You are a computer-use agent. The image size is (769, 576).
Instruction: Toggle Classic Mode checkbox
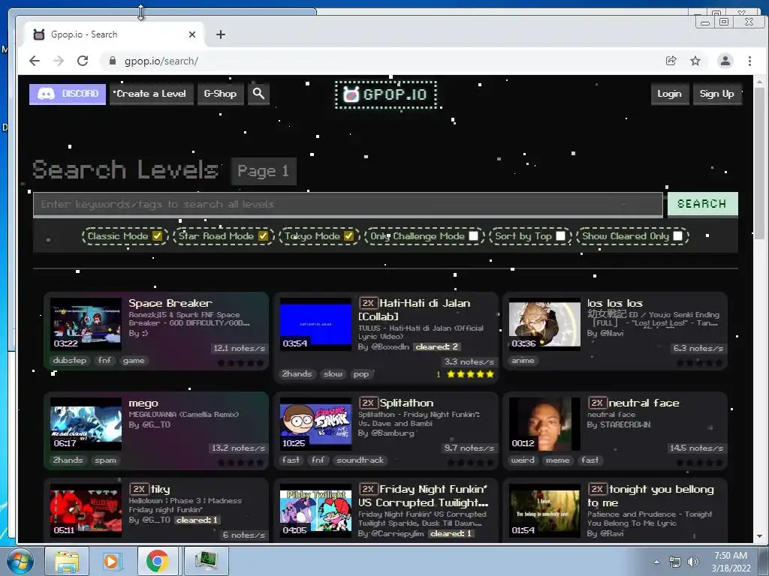[157, 236]
